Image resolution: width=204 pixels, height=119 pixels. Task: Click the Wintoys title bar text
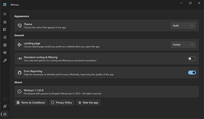point(15,5)
